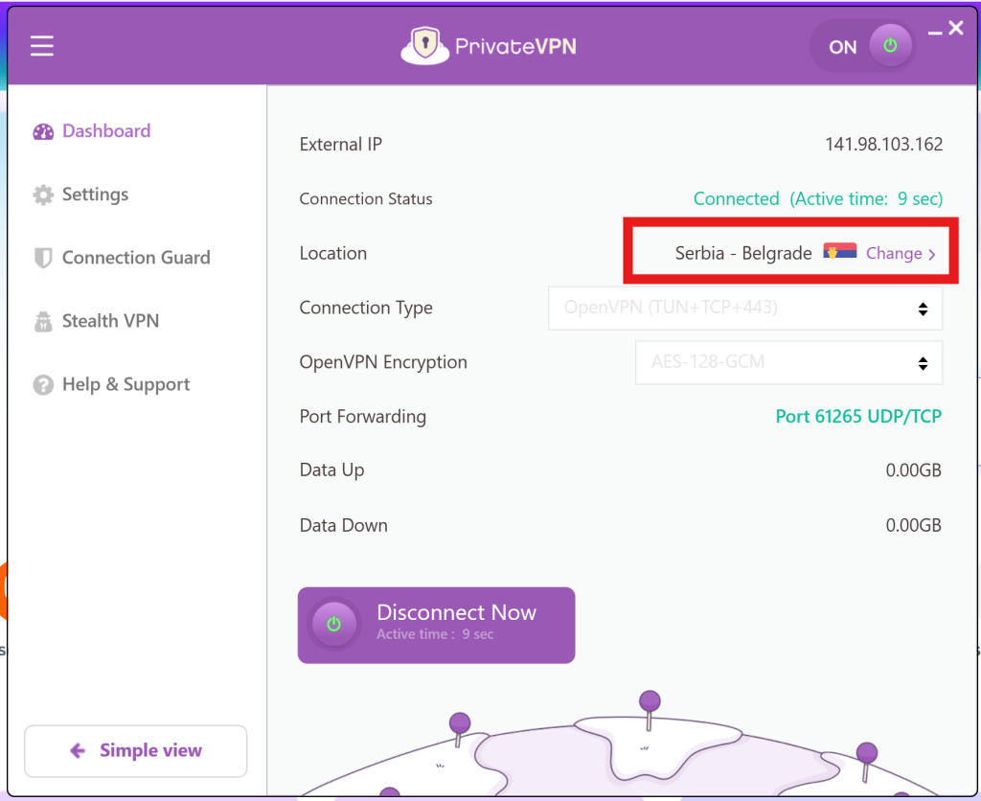Click the Port 61265 UDP/TCP link
This screenshot has height=801, width=981.
coord(857,416)
